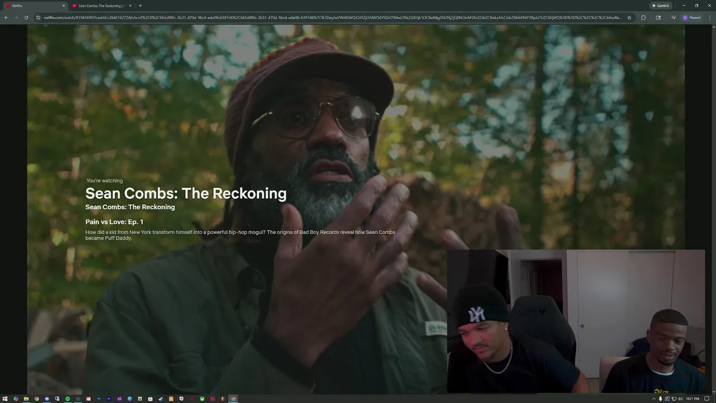Open File Explorer from the taskbar
The image size is (716, 403).
point(26,399)
